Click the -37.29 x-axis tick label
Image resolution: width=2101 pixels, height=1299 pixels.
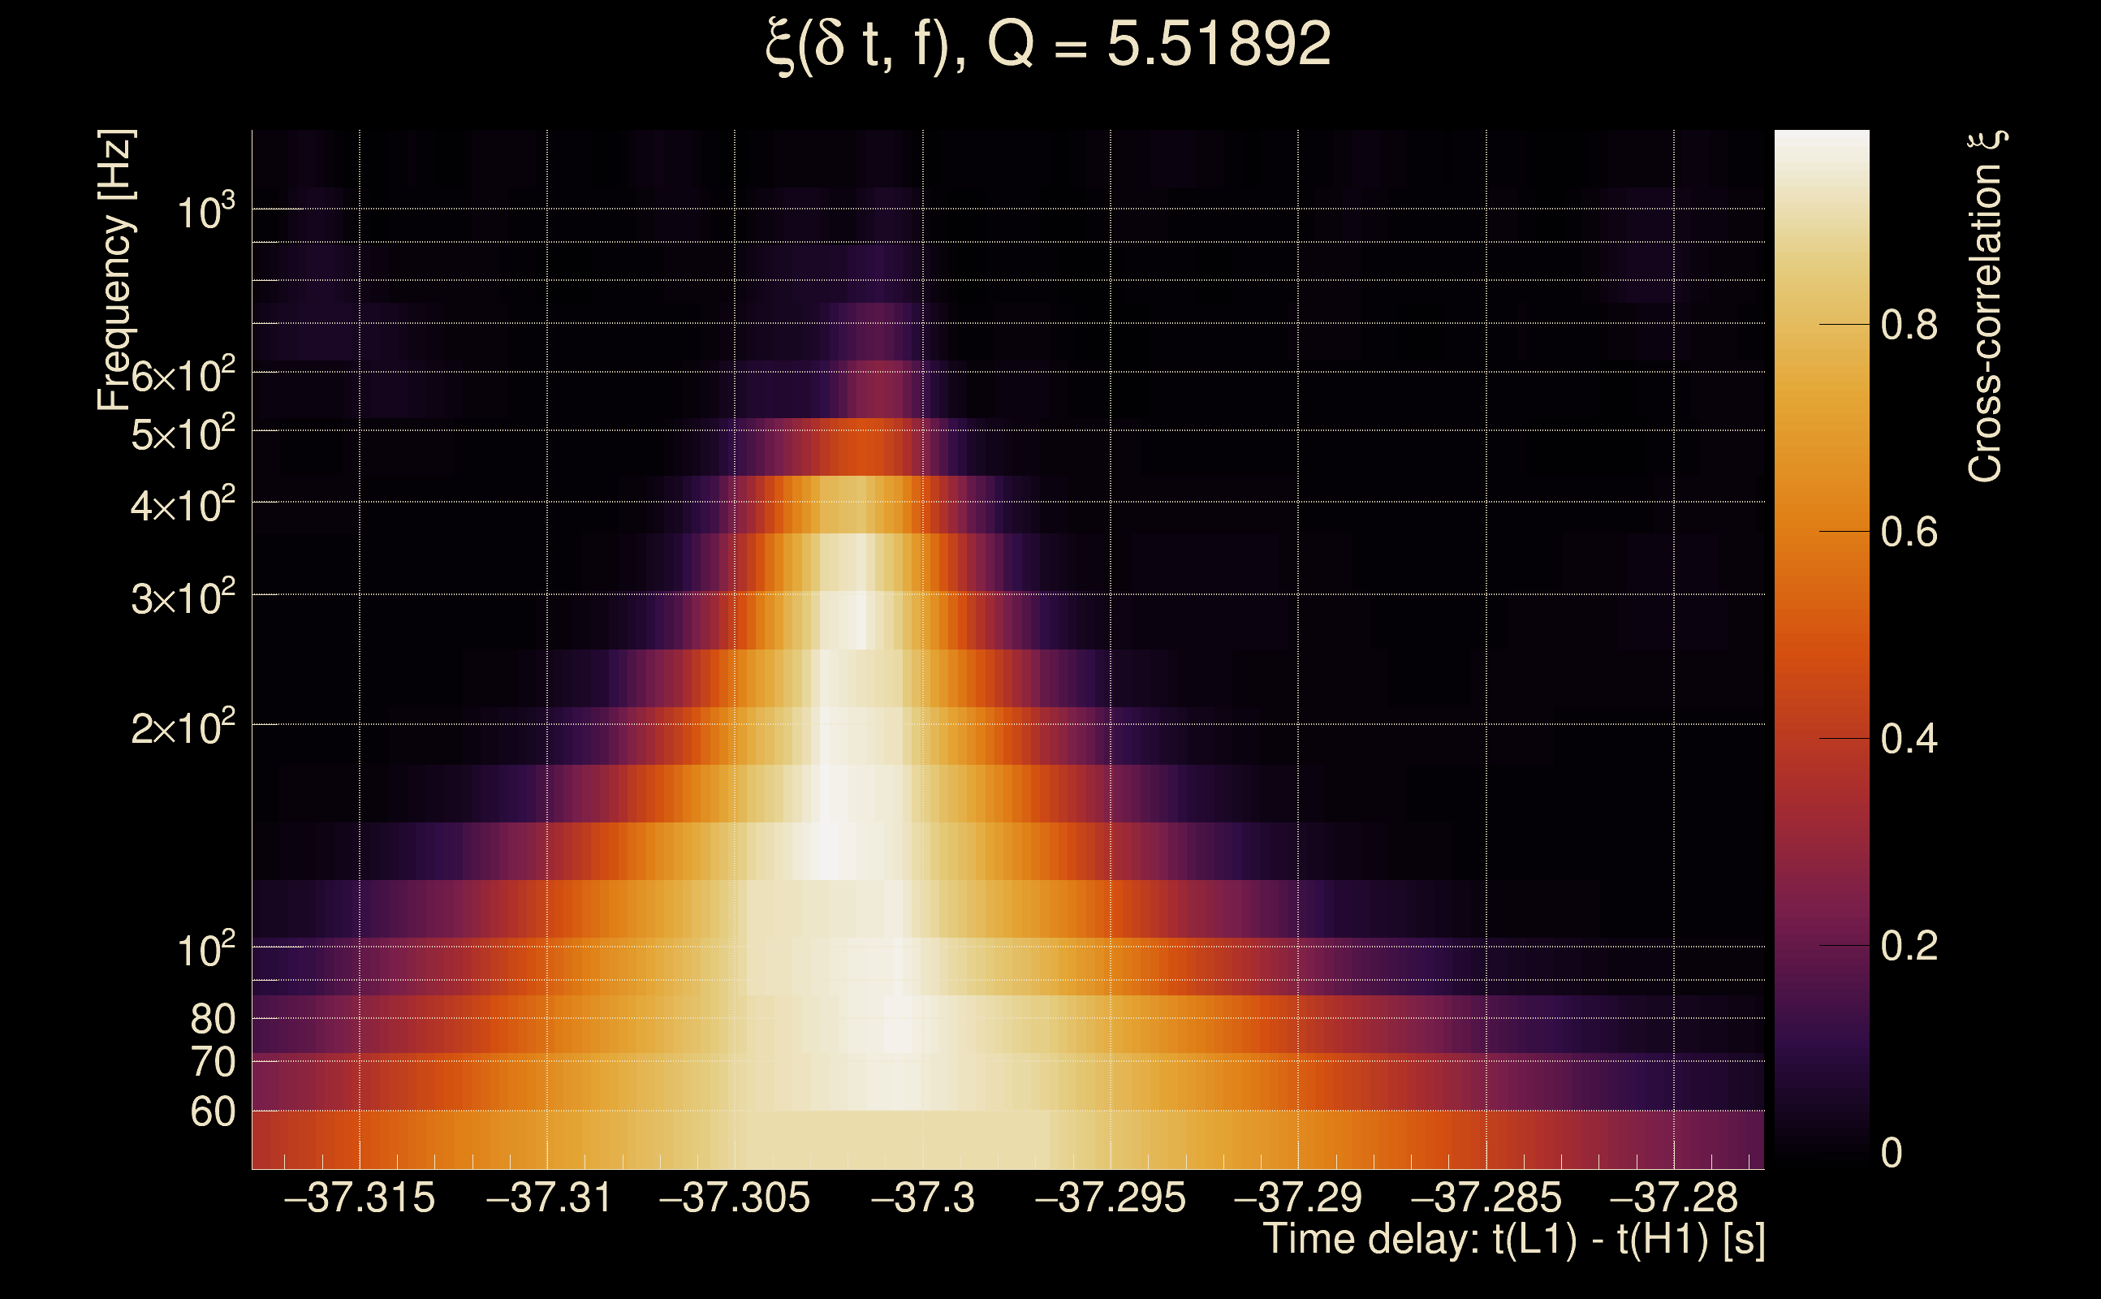(x=1298, y=1198)
